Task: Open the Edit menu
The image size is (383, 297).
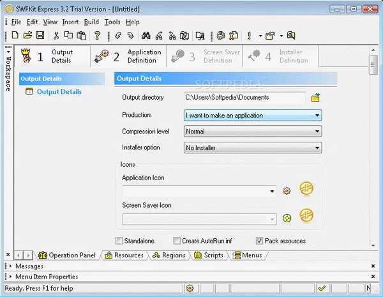Action: tap(33, 22)
